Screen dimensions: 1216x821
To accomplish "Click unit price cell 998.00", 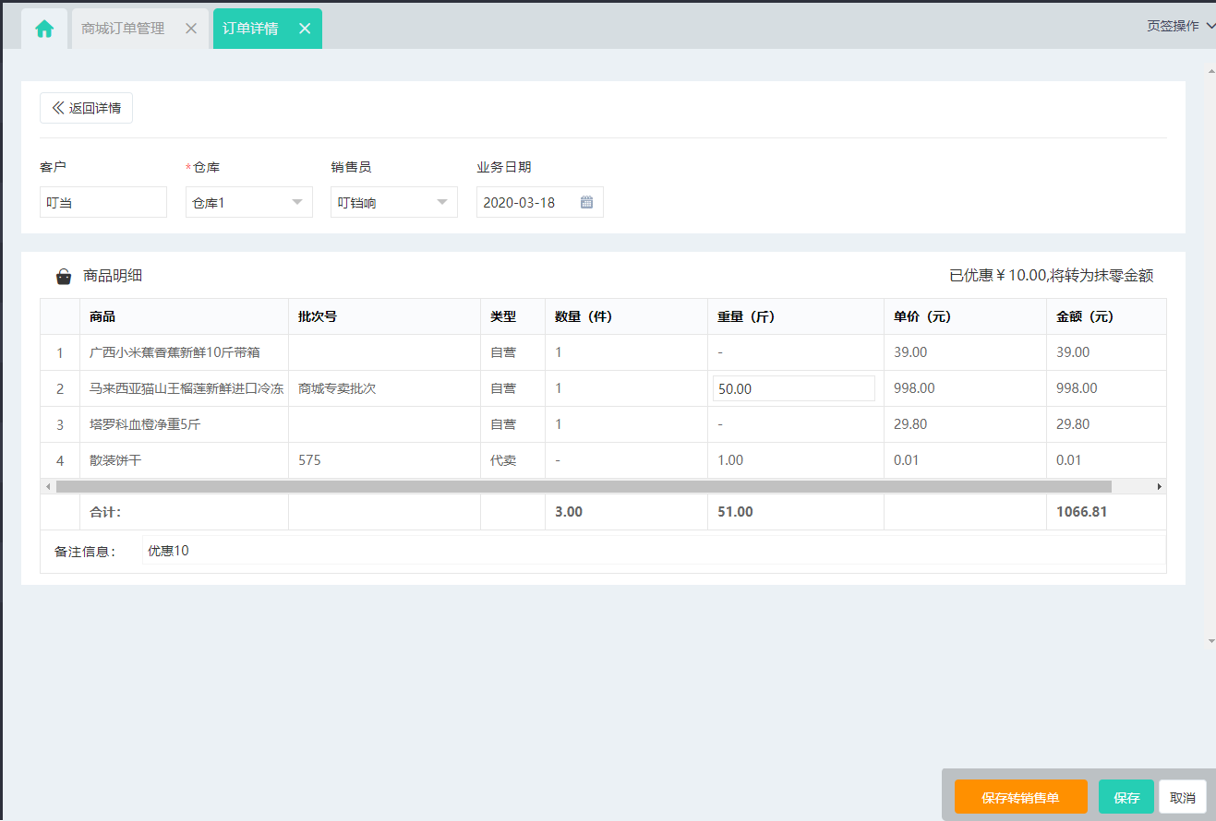I will click(x=965, y=388).
